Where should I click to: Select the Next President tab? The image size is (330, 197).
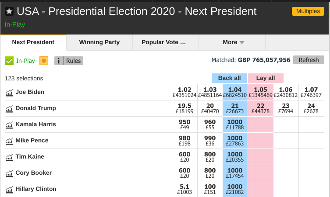[x=33, y=42]
